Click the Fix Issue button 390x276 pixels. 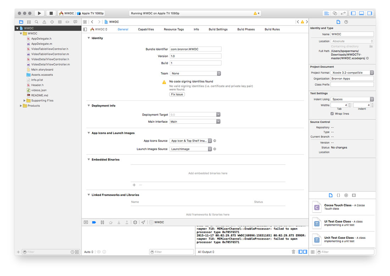click(x=177, y=94)
